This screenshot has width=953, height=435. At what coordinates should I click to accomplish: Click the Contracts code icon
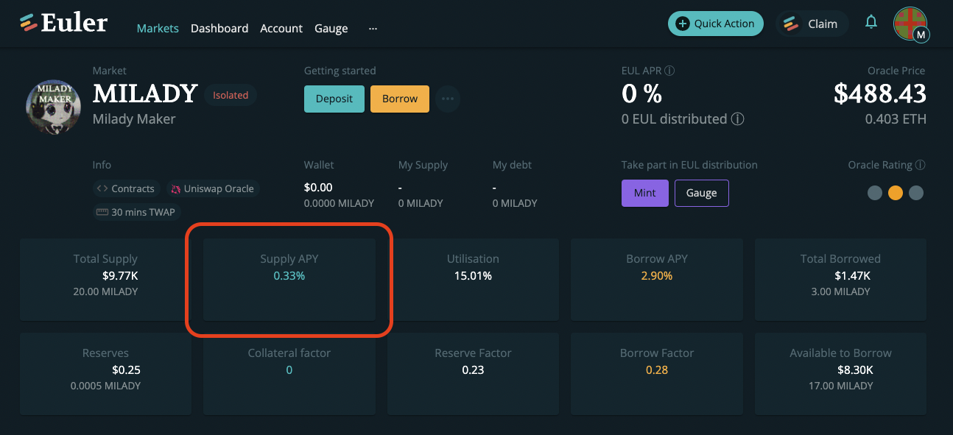tap(102, 189)
